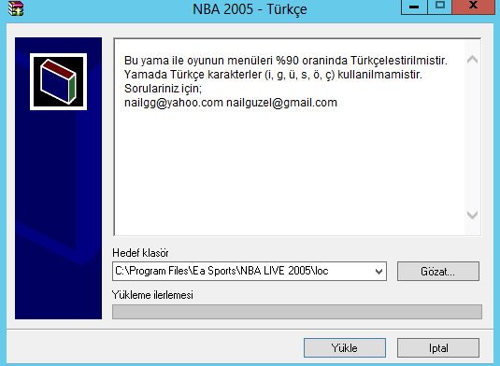This screenshot has width=500, height=366.
Task: Expand the Hedef klasör path dropdown
Action: click(x=379, y=272)
